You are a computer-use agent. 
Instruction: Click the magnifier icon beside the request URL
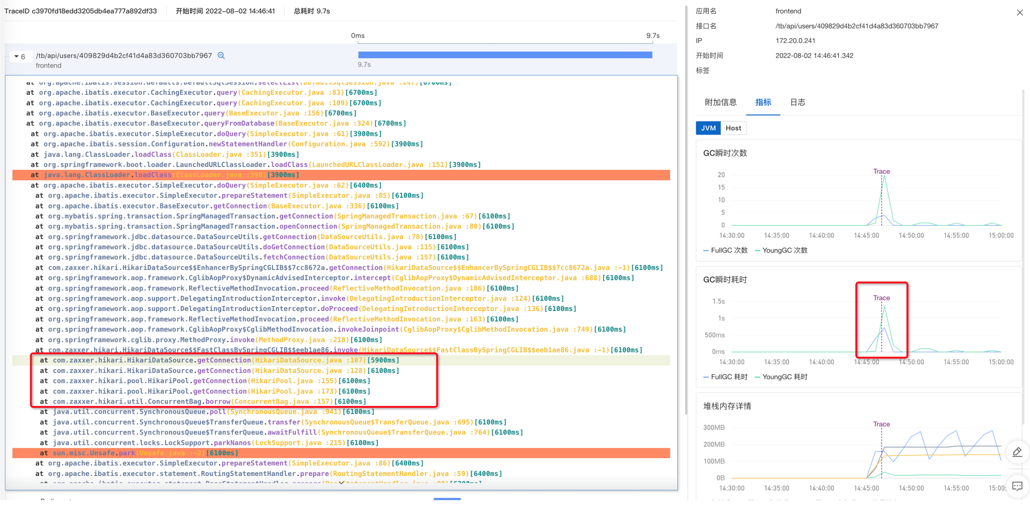coord(221,56)
